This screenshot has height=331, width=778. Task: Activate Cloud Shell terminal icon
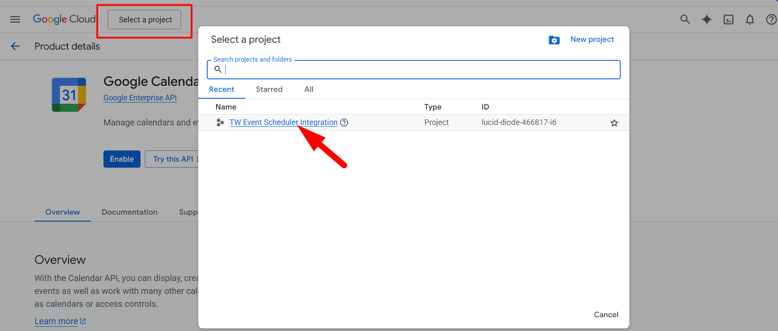(x=728, y=19)
